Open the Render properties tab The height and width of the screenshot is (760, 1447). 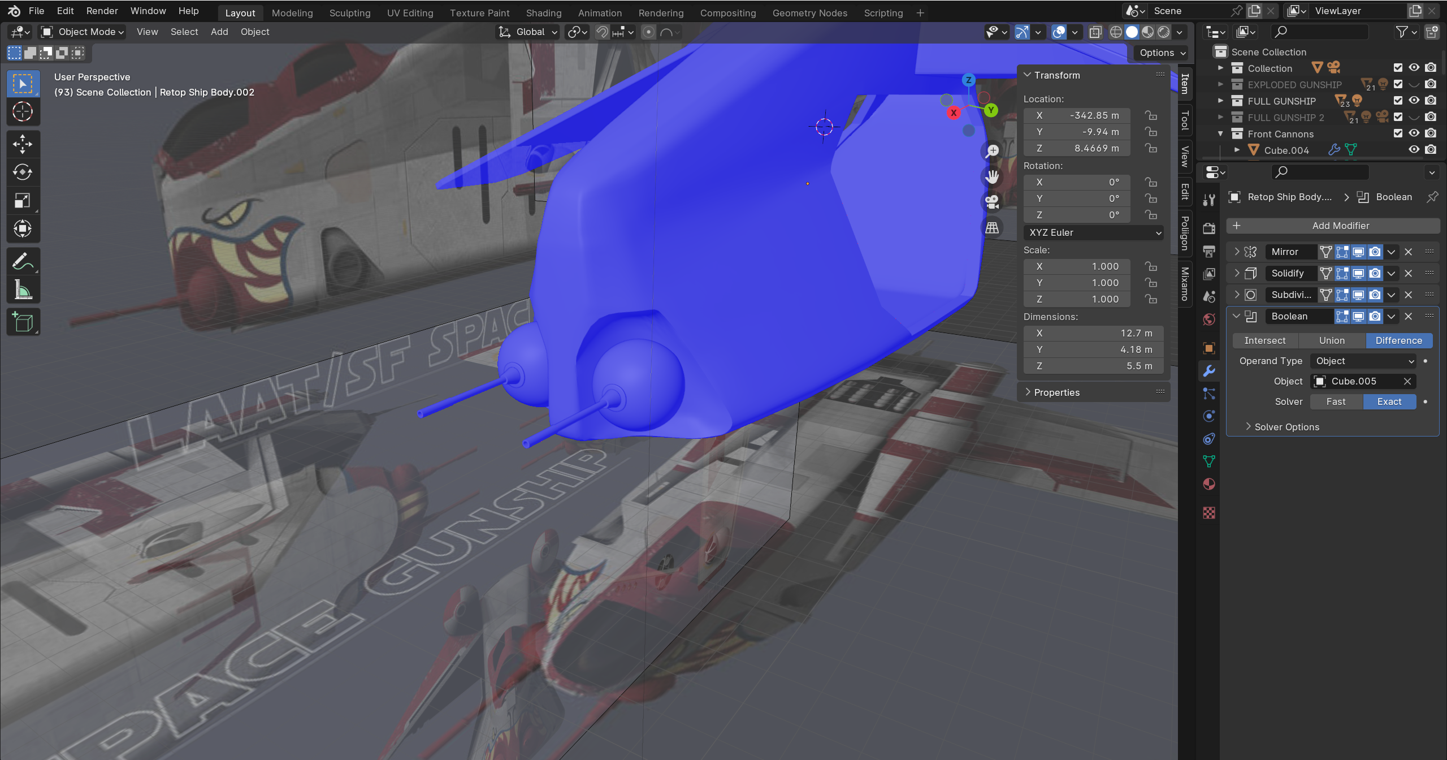[1209, 228]
